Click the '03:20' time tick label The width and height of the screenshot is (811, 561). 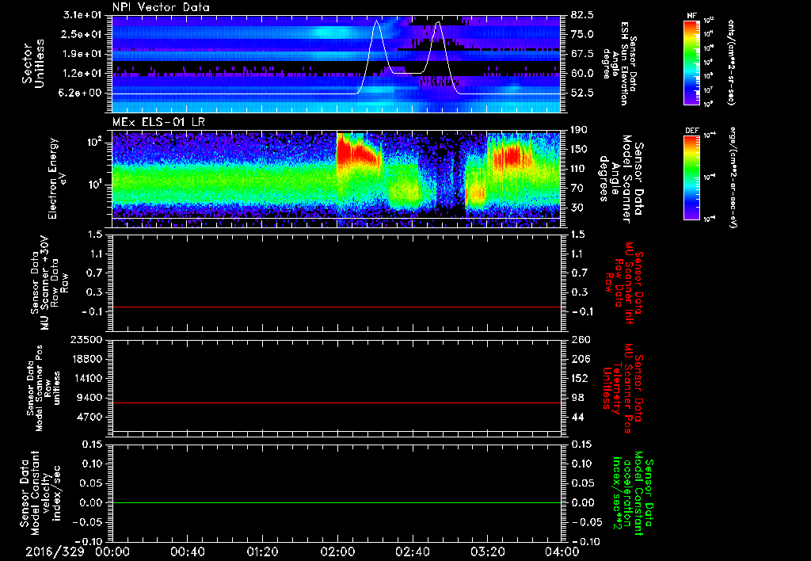click(x=487, y=551)
